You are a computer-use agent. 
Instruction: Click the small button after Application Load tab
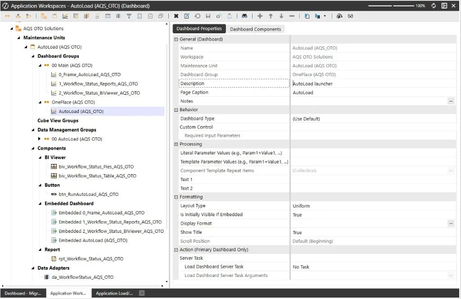click(x=142, y=293)
